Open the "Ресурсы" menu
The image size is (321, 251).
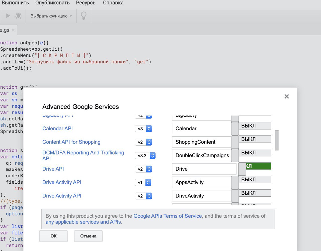[86, 3]
